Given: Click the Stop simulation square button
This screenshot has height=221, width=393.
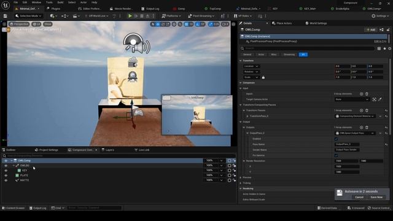Looking at the screenshot, I should pyautogui.click(x=142, y=16).
